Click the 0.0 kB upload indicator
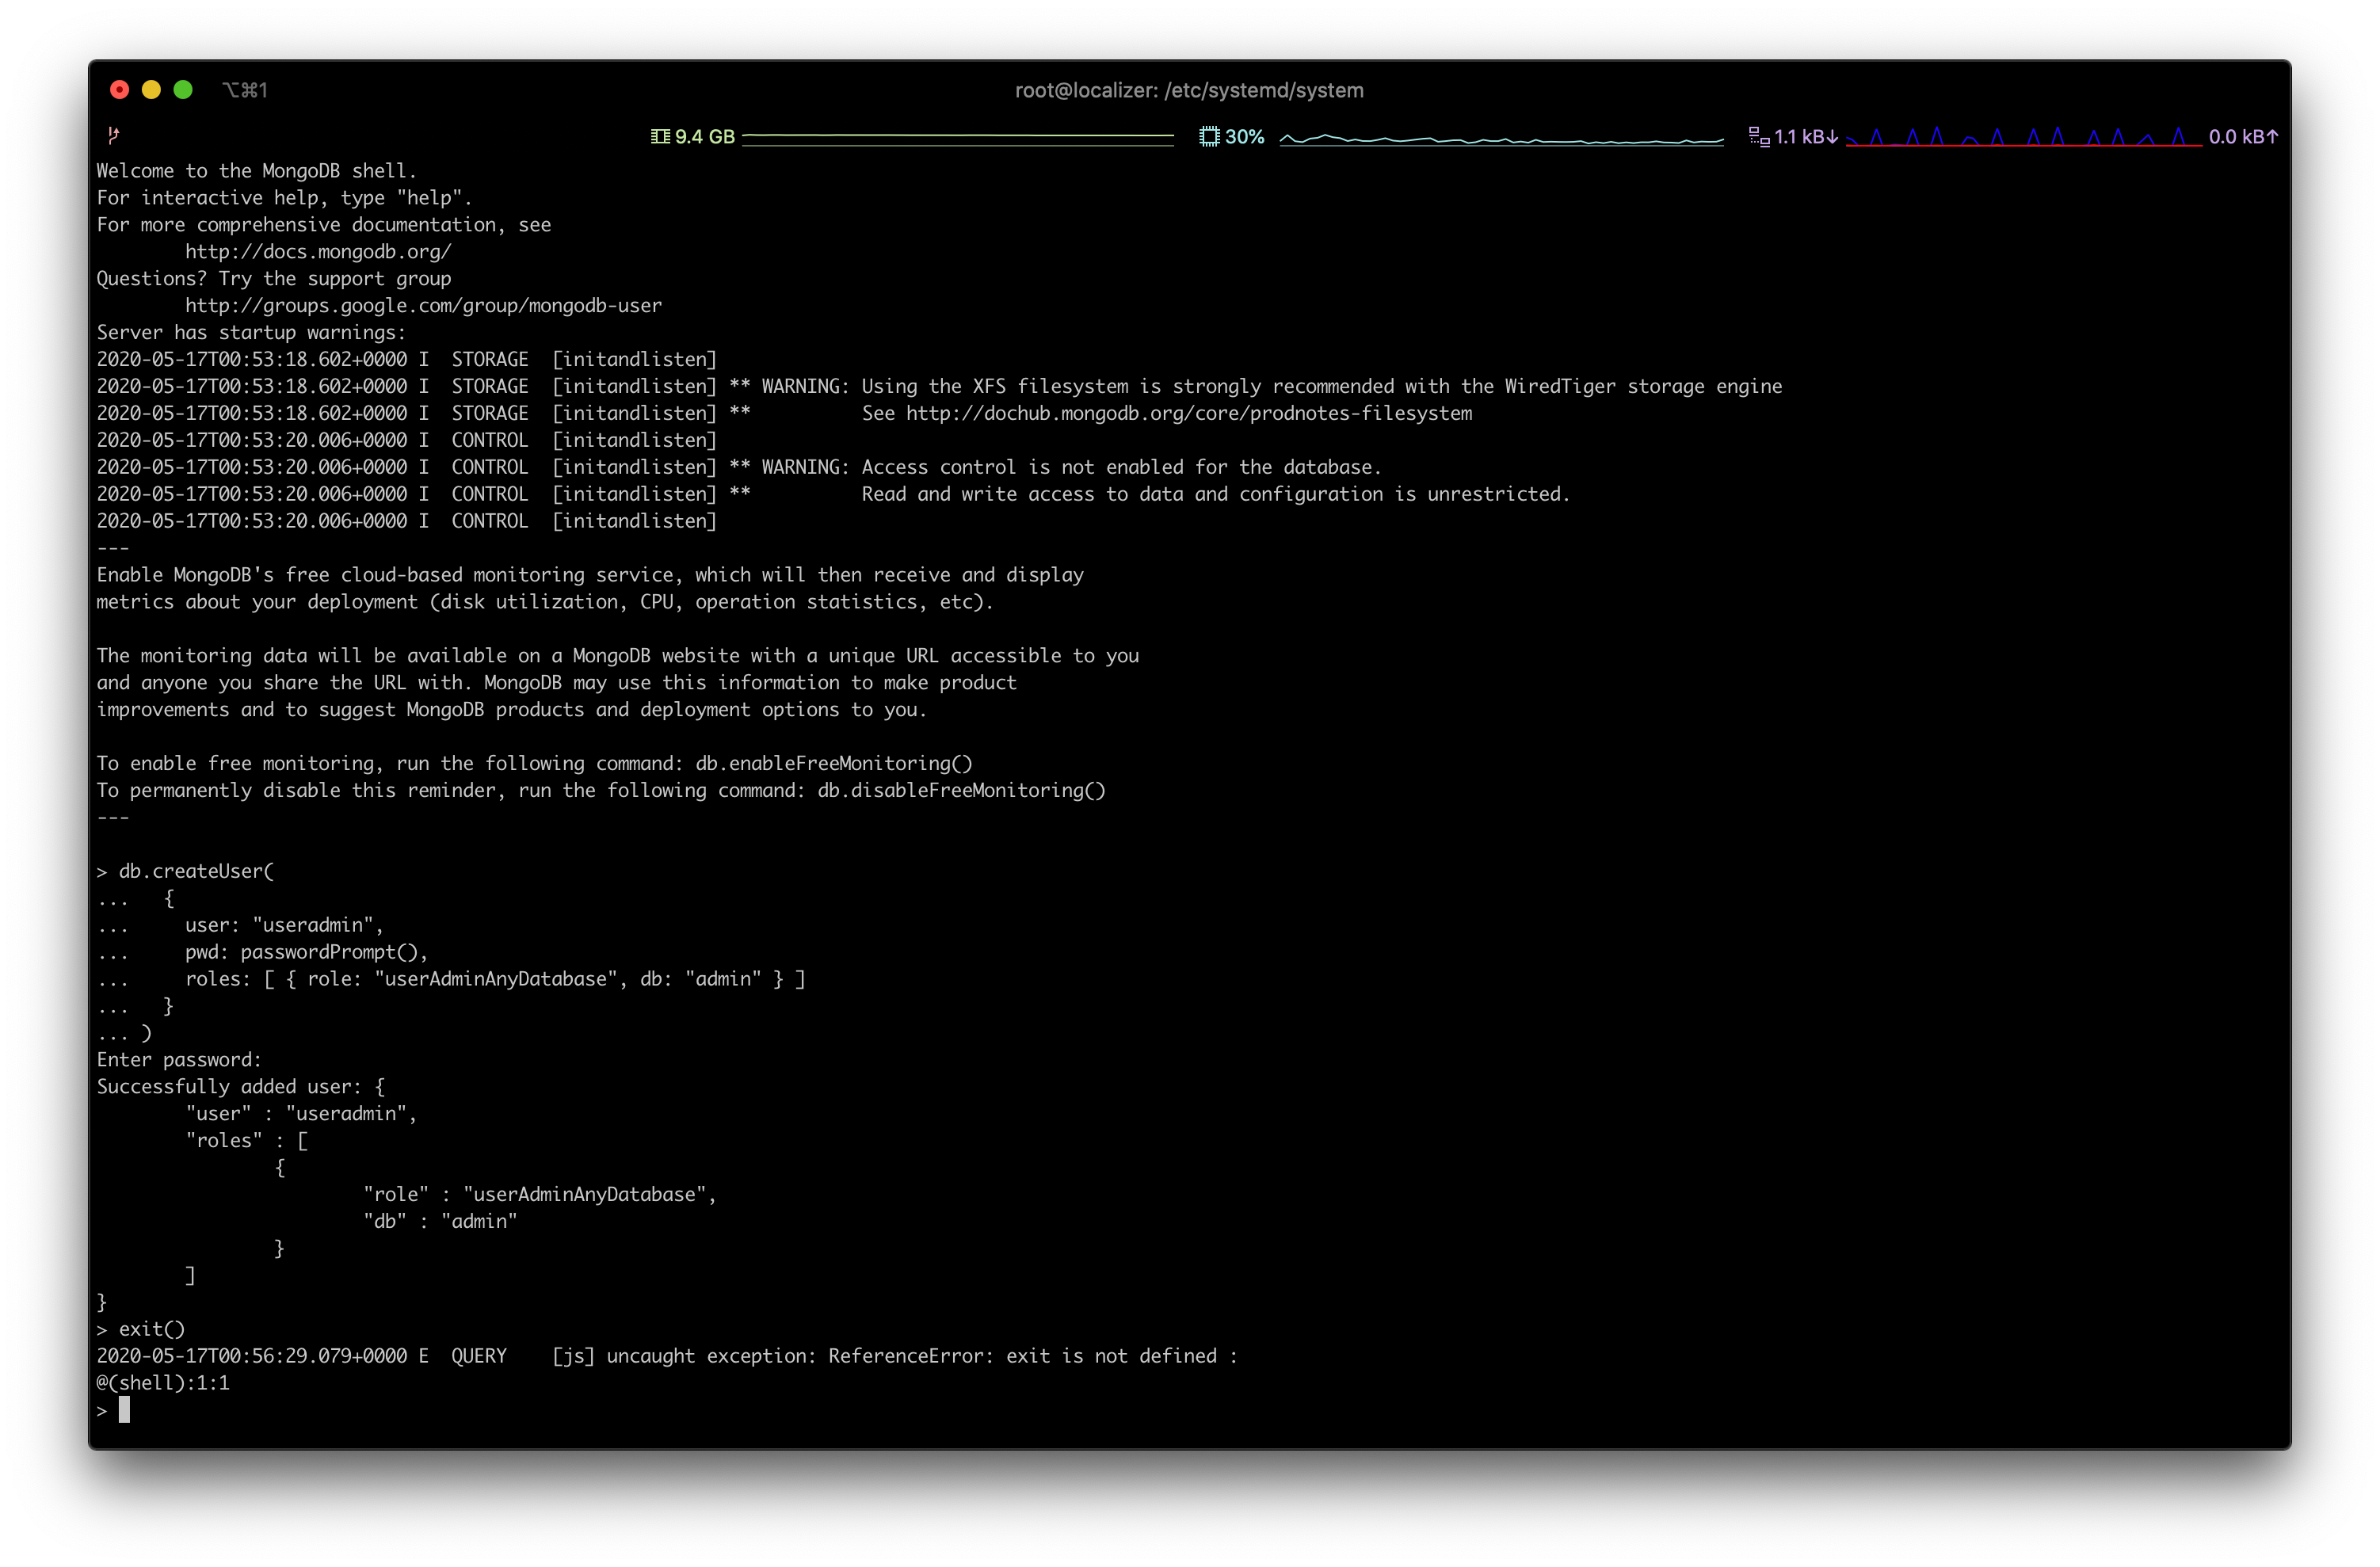Viewport: 2380px width, 1567px height. [2243, 136]
